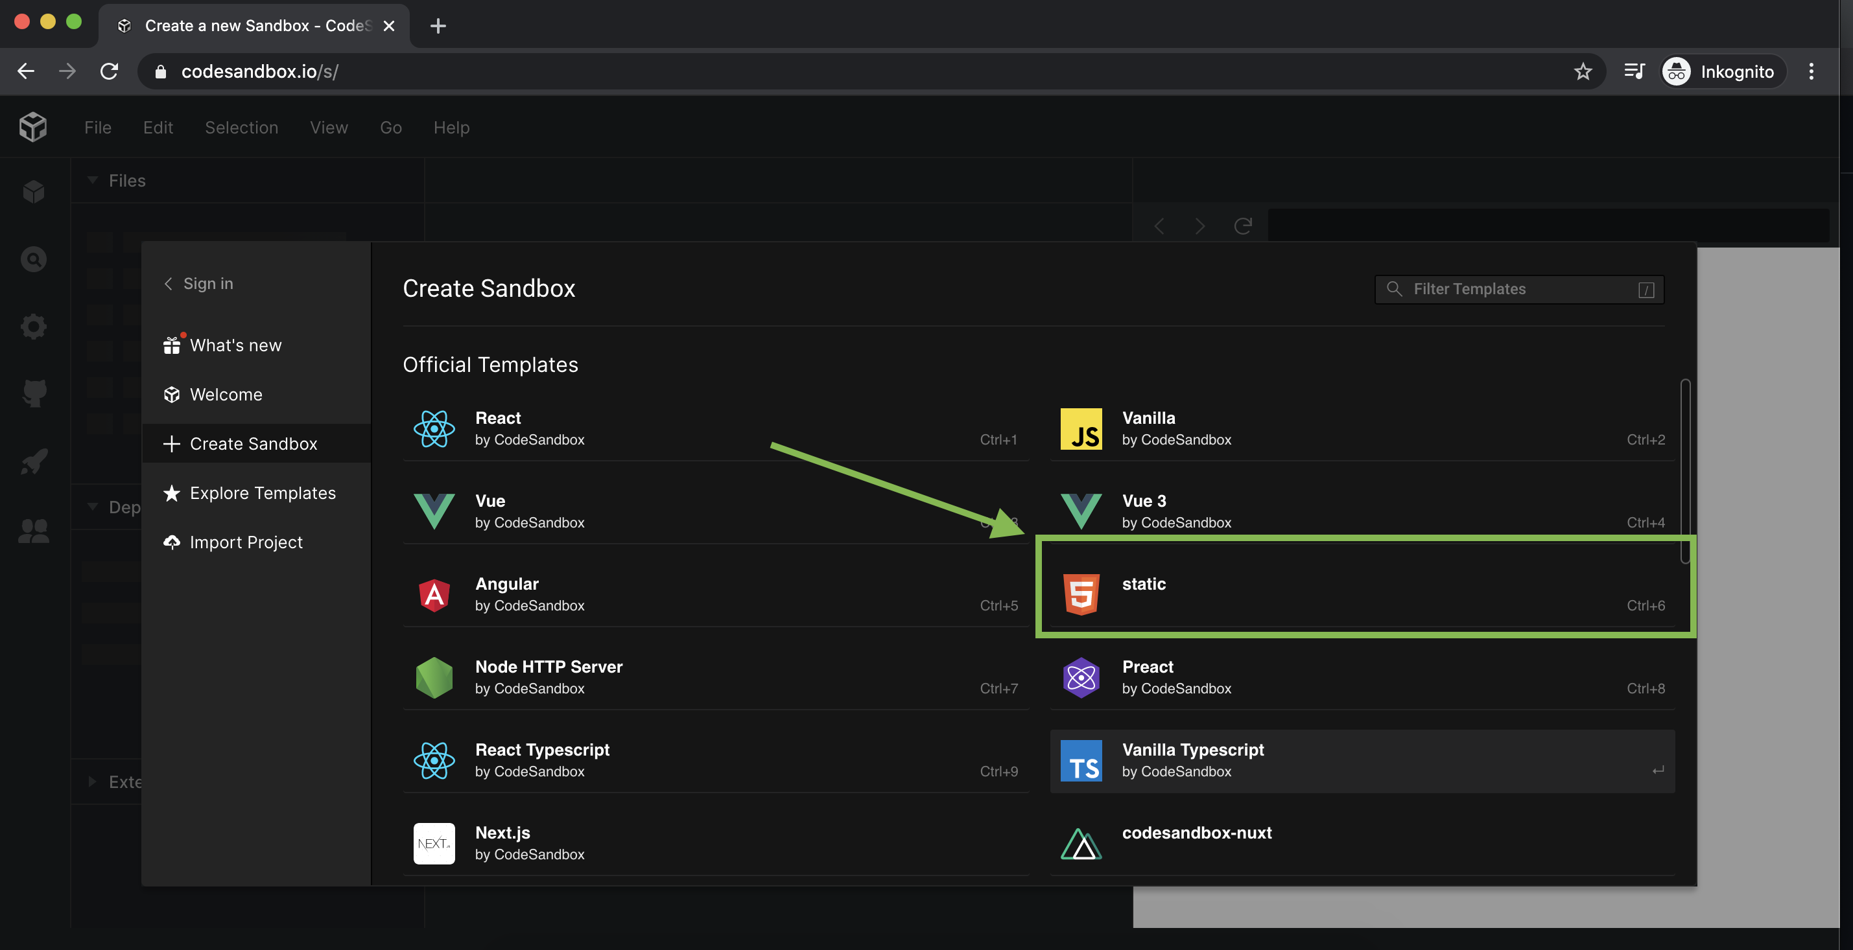Open the File menu
This screenshot has height=950, width=1853.
tap(98, 127)
